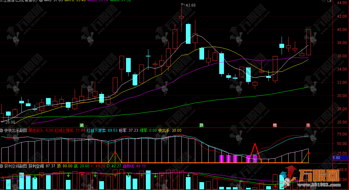This screenshot has height=190, width=349.
Task: Click the last red candlestick on the right
Action: pyautogui.click(x=308, y=42)
